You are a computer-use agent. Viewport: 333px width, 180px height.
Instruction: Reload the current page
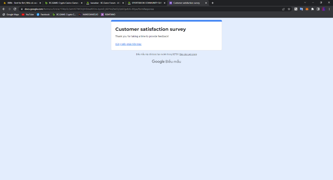point(15,9)
